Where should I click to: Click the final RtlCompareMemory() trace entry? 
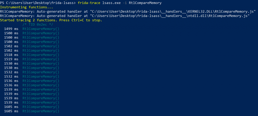[41, 111]
